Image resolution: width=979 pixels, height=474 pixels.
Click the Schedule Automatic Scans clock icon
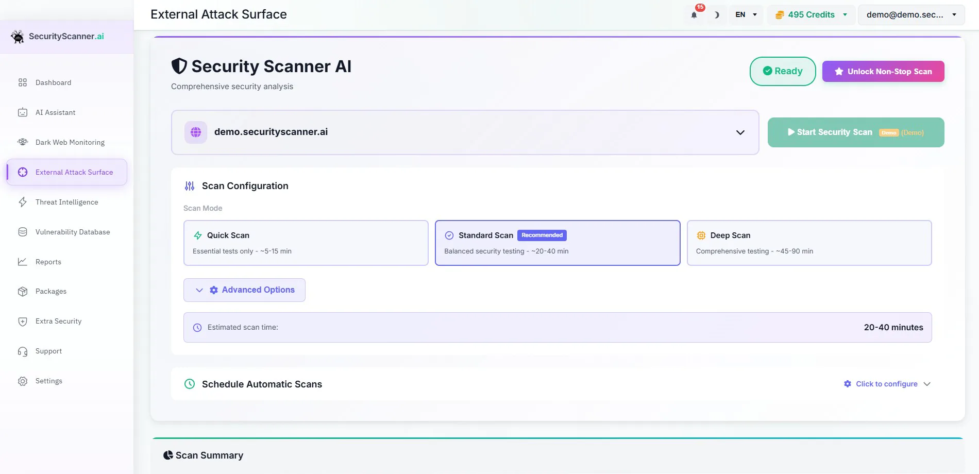pyautogui.click(x=190, y=384)
